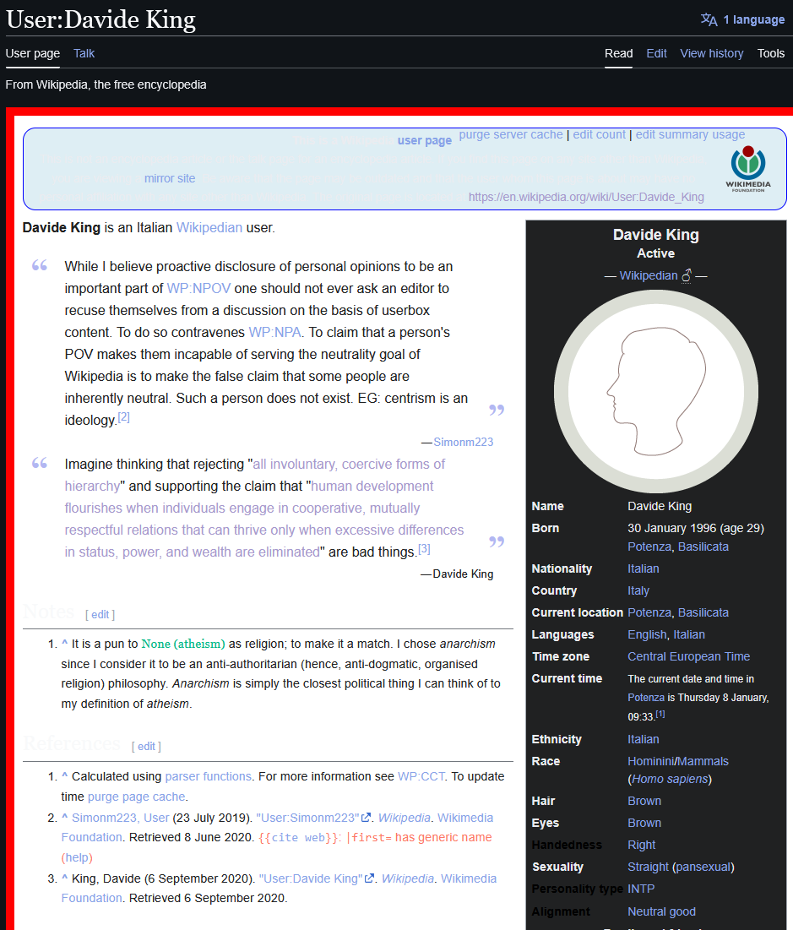Open the Neutral good alignment link

coord(661,911)
